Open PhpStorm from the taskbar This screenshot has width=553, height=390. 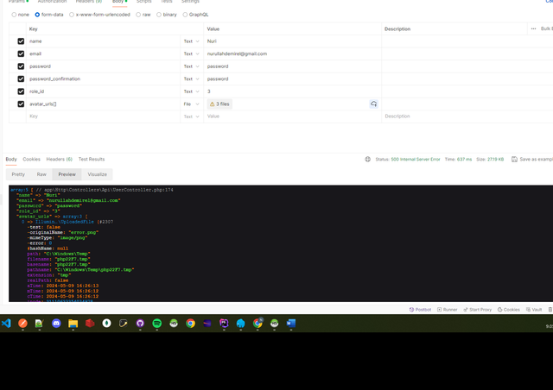pyautogui.click(x=224, y=323)
